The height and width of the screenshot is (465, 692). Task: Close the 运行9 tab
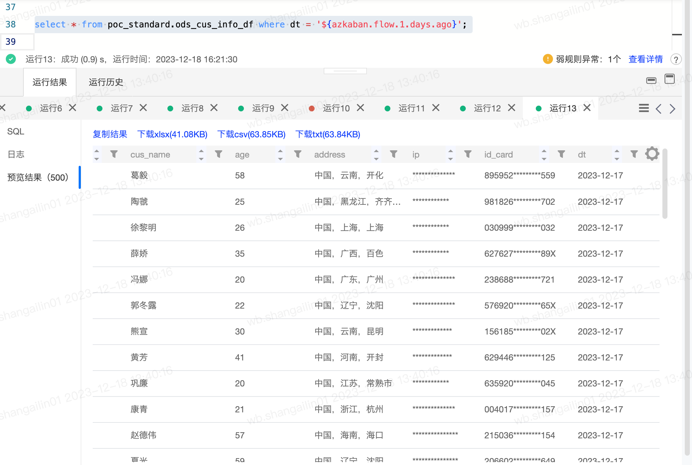(285, 108)
